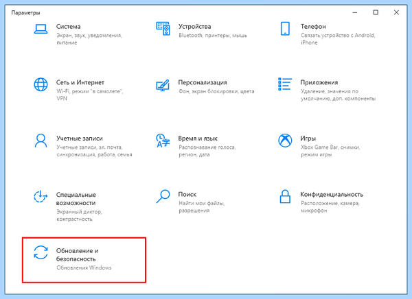Open Обновление и безопасность heading
This screenshot has height=299, width=412.
coord(77,255)
